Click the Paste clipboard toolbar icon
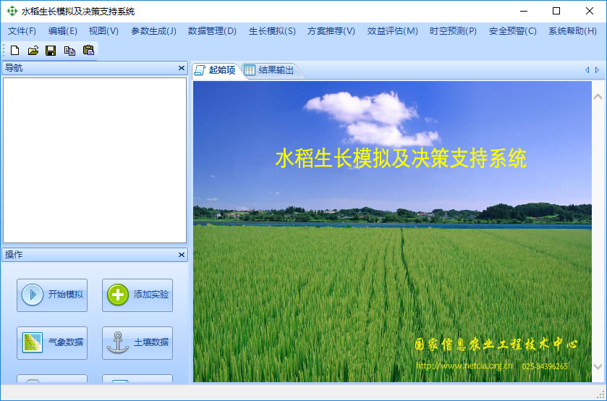Image resolution: width=607 pixels, height=401 pixels. (88, 50)
